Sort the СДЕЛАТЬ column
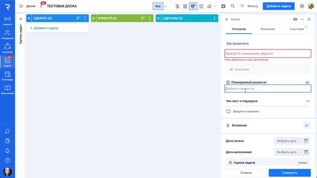Image resolution: width=317 pixels, height=178 pixels. click(x=78, y=18)
